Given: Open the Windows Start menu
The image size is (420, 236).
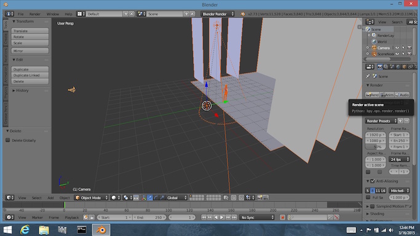Looking at the screenshot, I should pyautogui.click(x=7, y=230).
